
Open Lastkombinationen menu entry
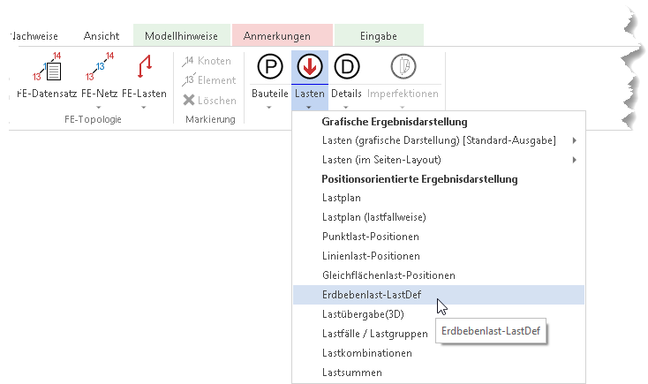pos(367,353)
